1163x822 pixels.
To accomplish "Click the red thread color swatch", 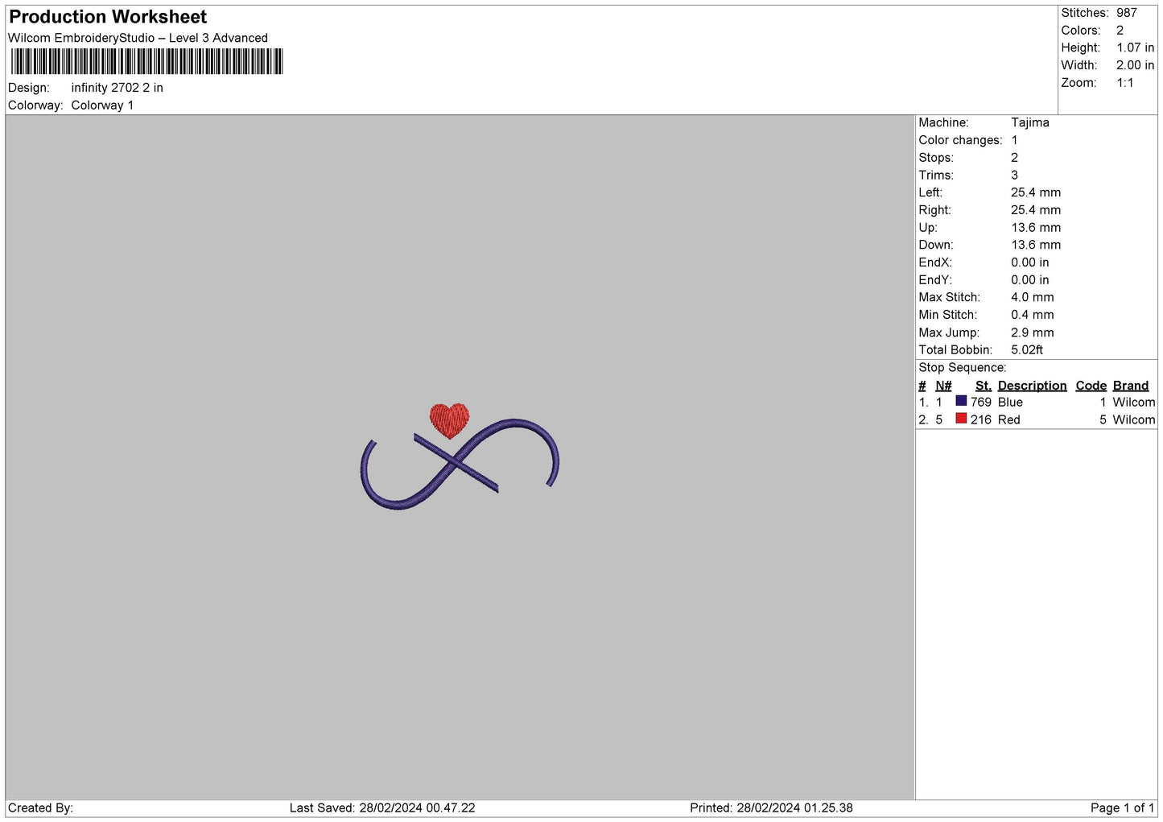I will [961, 419].
